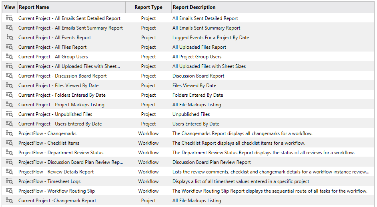Select 'Current Project - All Uploaded Files with Sheet...' name

tap(69, 66)
